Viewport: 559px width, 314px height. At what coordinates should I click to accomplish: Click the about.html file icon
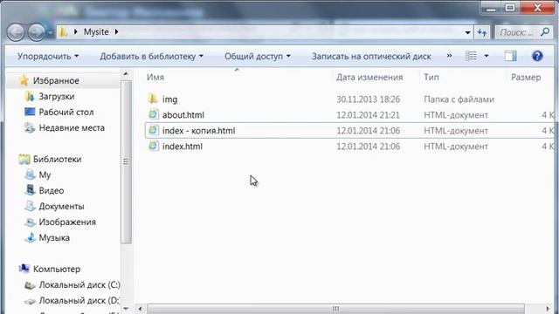tap(153, 114)
